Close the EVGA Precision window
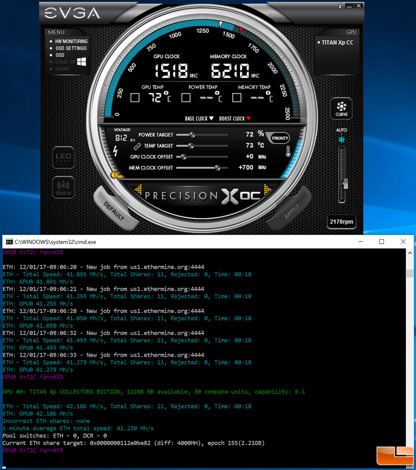The image size is (416, 470). 359,6
